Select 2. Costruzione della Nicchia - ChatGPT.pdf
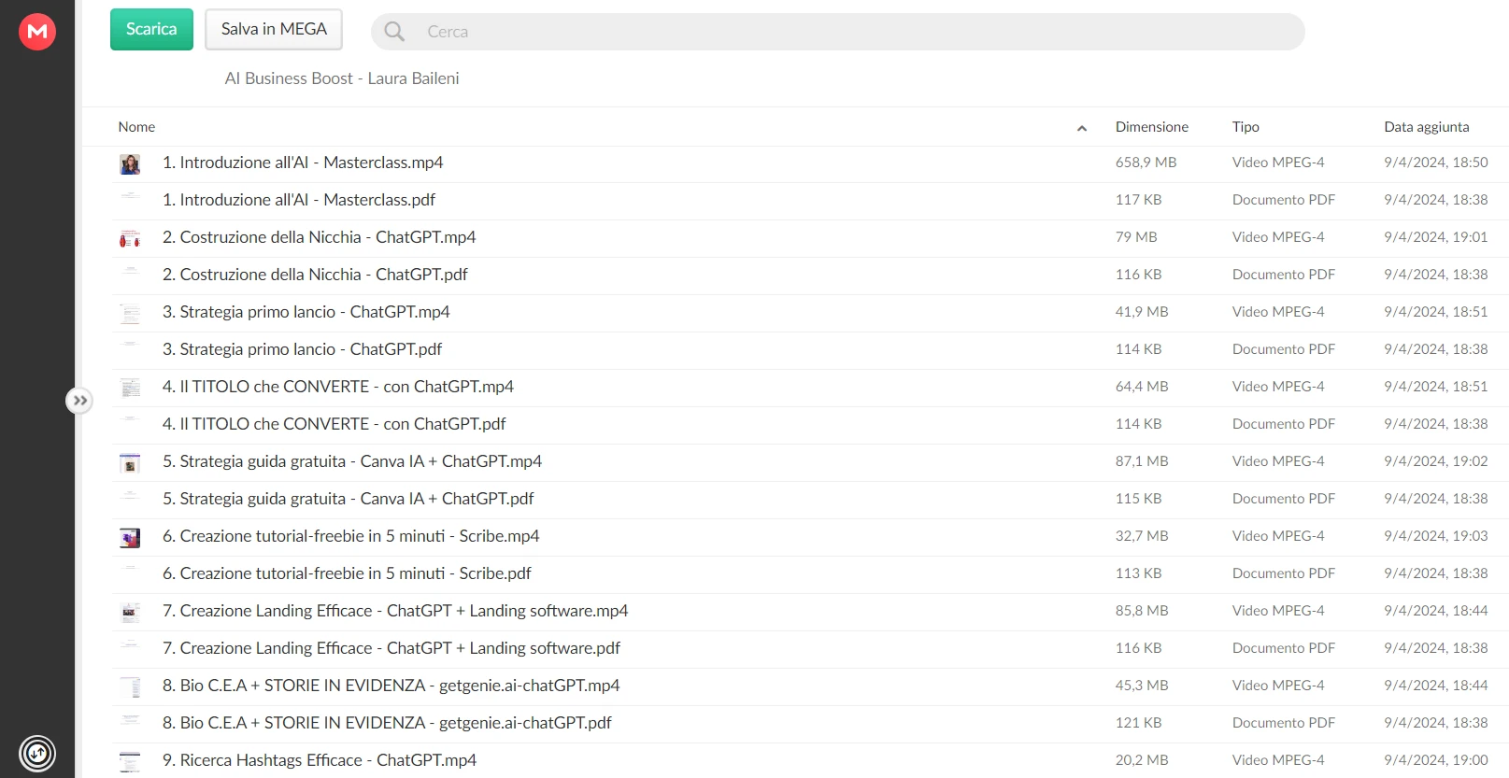This screenshot has height=778, width=1509. click(x=315, y=275)
